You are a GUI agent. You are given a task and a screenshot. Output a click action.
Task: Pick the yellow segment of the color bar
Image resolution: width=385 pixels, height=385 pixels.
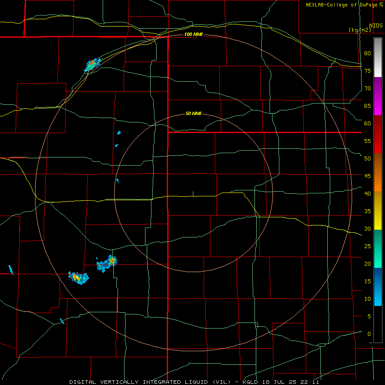click(x=378, y=210)
